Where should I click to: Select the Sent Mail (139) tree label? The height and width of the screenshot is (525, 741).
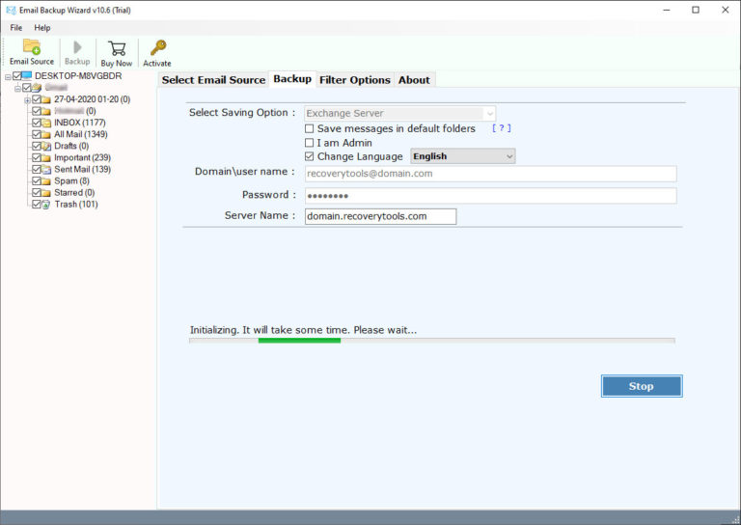point(82,169)
